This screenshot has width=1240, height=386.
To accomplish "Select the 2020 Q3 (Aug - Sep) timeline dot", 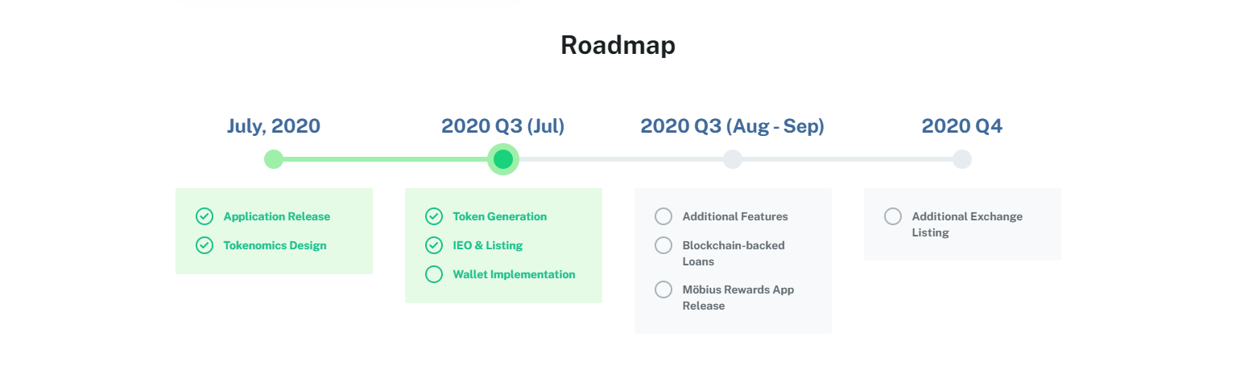I will (x=733, y=159).
